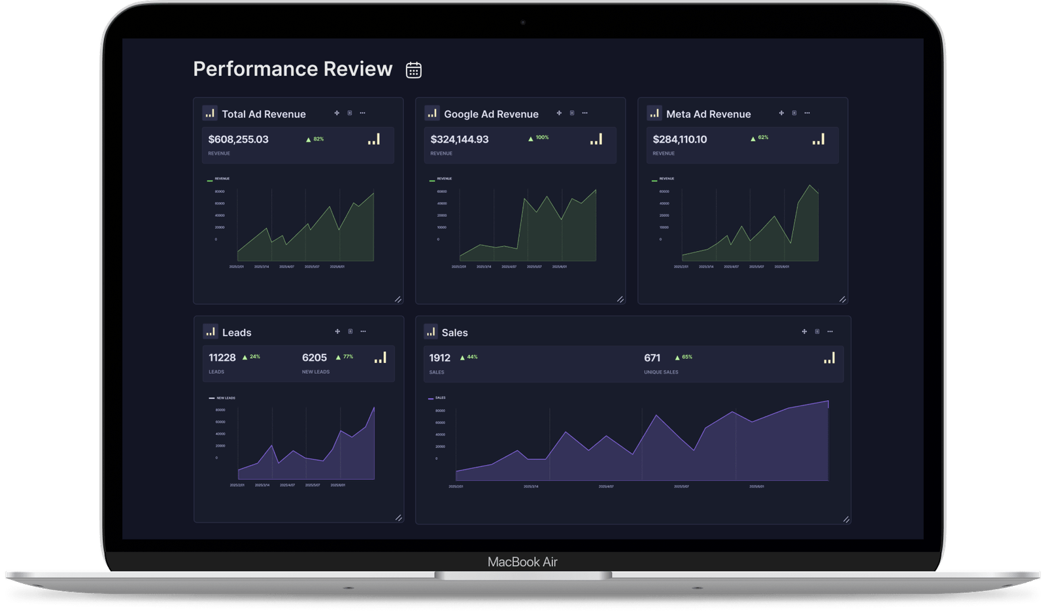Toggle the SALES legend on the Sales chart
Image resolution: width=1046 pixels, height=612 pixels.
(x=435, y=396)
